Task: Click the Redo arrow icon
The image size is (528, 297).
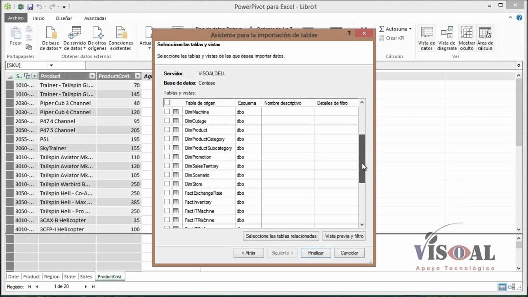Action: pyautogui.click(x=52, y=7)
